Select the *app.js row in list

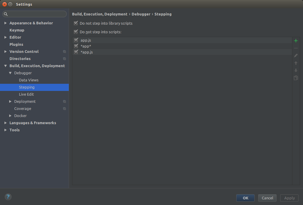pyautogui.click(x=178, y=52)
